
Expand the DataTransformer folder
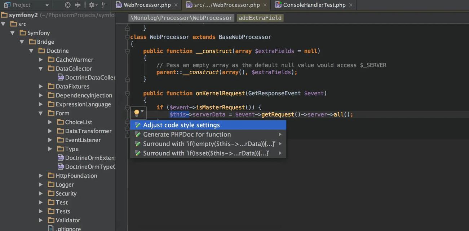click(x=50, y=131)
